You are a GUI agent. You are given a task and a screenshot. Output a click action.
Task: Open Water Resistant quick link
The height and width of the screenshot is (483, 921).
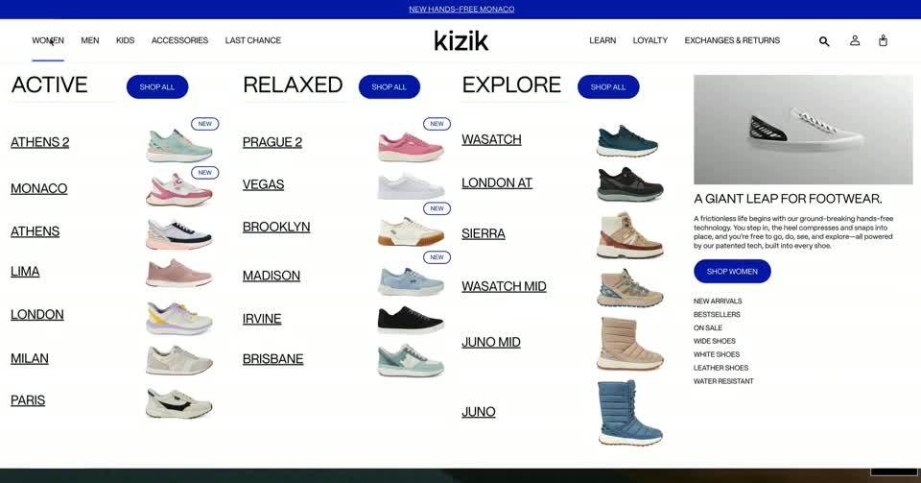coord(723,381)
